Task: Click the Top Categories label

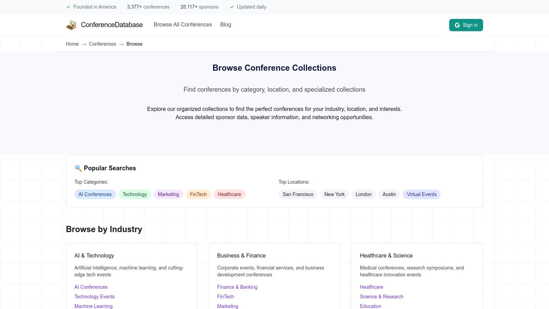Action: (x=91, y=182)
